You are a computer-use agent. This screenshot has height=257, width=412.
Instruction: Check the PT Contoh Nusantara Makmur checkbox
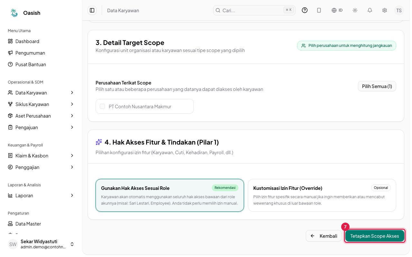[x=102, y=106]
